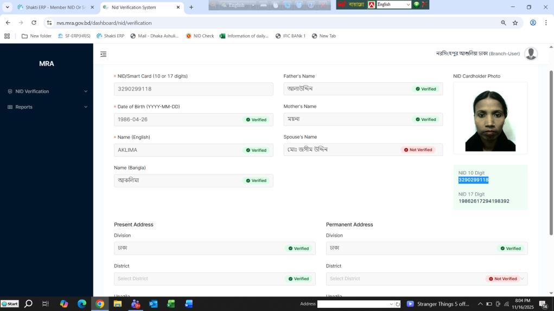554x311 pixels.
Task: Click the page vertical scrollbar
Action: [551, 152]
